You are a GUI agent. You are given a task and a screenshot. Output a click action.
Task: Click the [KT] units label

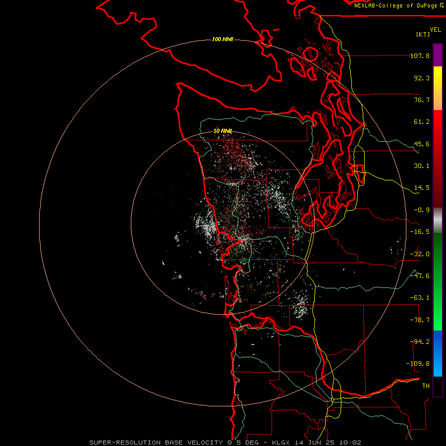coord(423,34)
